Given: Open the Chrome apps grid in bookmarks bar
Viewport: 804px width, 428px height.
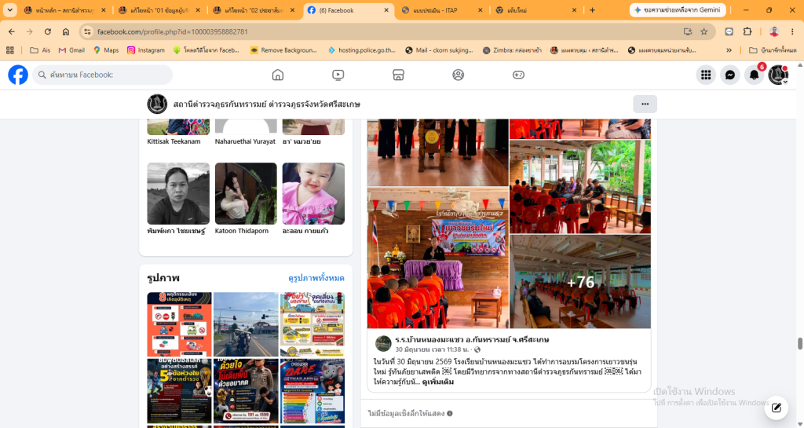Looking at the screenshot, I should click(9, 50).
